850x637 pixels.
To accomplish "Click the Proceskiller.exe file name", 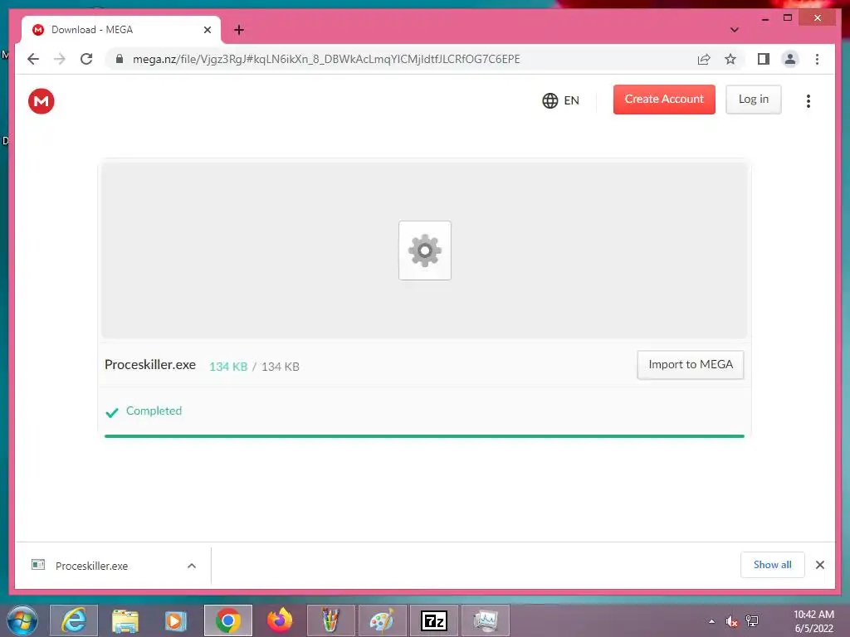I will [x=150, y=365].
